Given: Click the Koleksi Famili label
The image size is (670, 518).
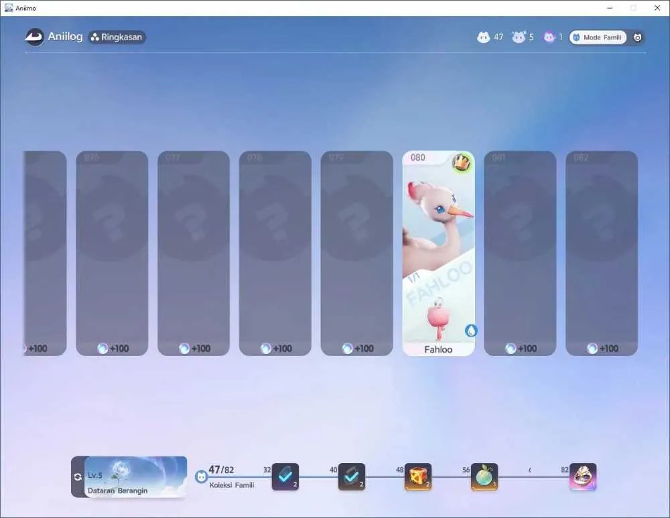Looking at the screenshot, I should point(232,485).
